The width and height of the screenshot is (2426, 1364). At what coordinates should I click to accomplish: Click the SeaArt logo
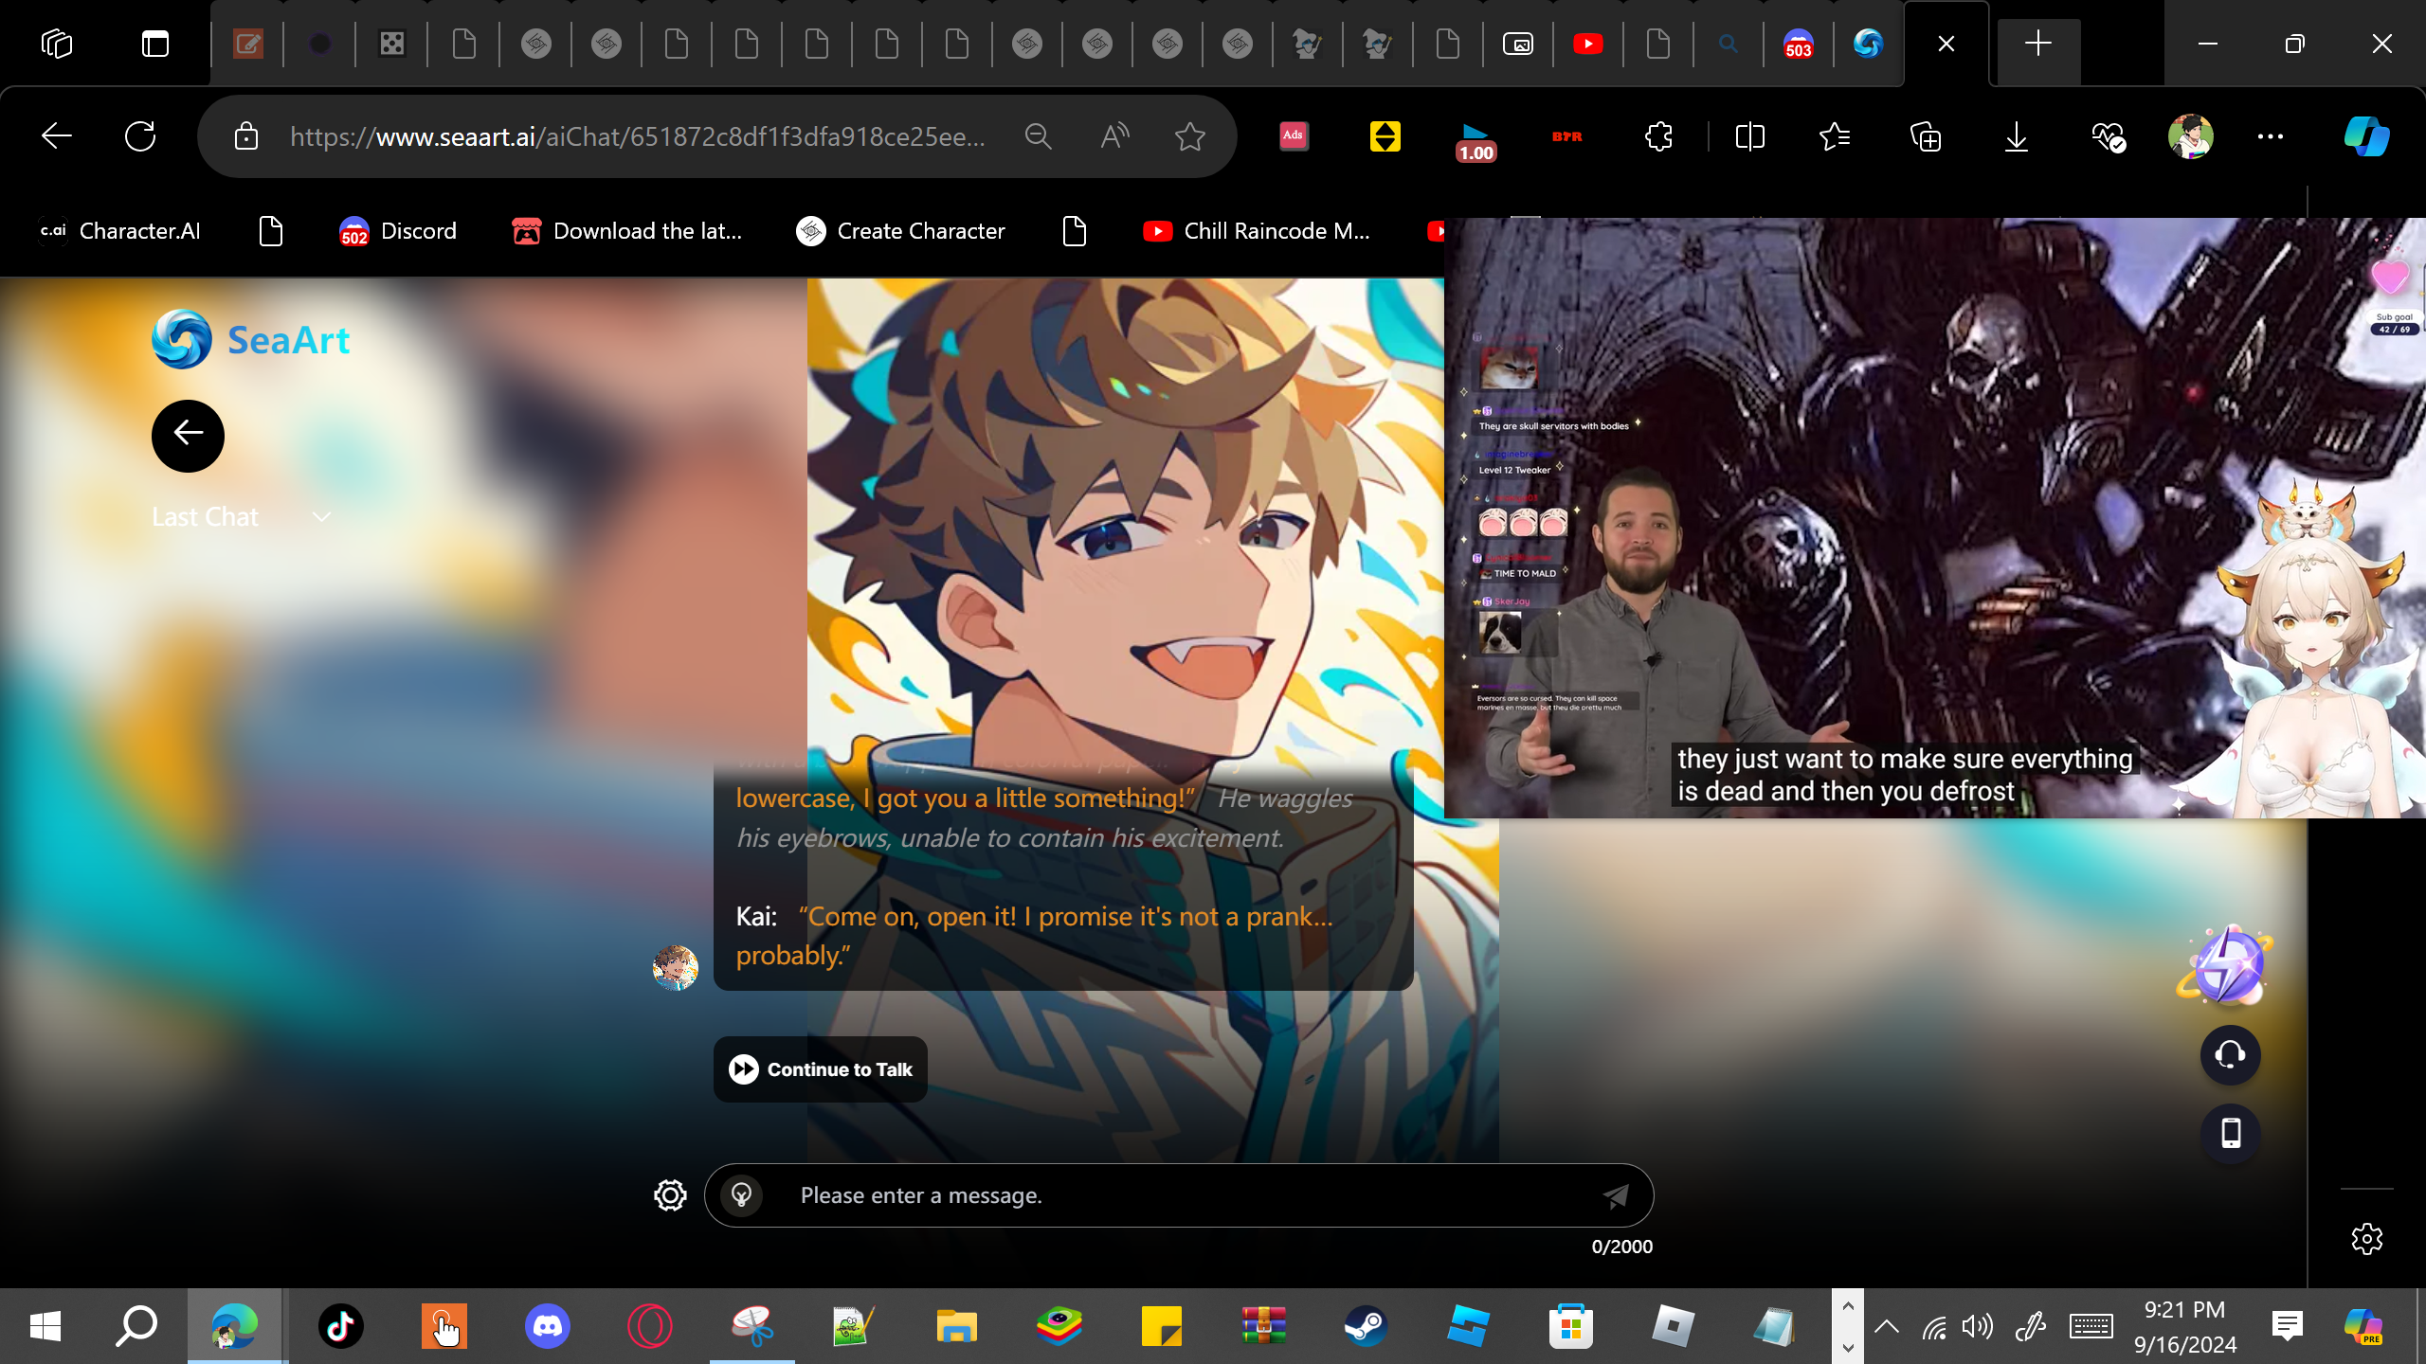click(x=251, y=339)
